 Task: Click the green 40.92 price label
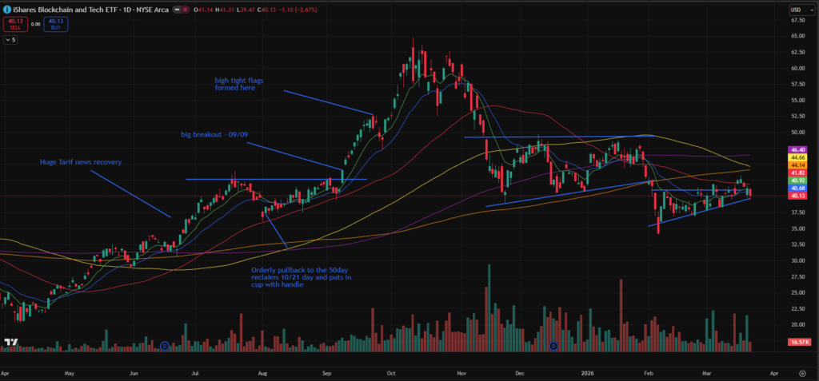pos(797,181)
